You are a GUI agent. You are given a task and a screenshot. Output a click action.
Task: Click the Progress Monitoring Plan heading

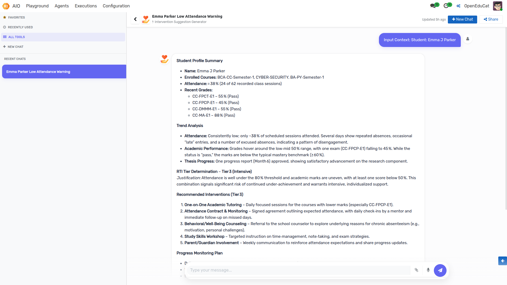click(x=200, y=253)
